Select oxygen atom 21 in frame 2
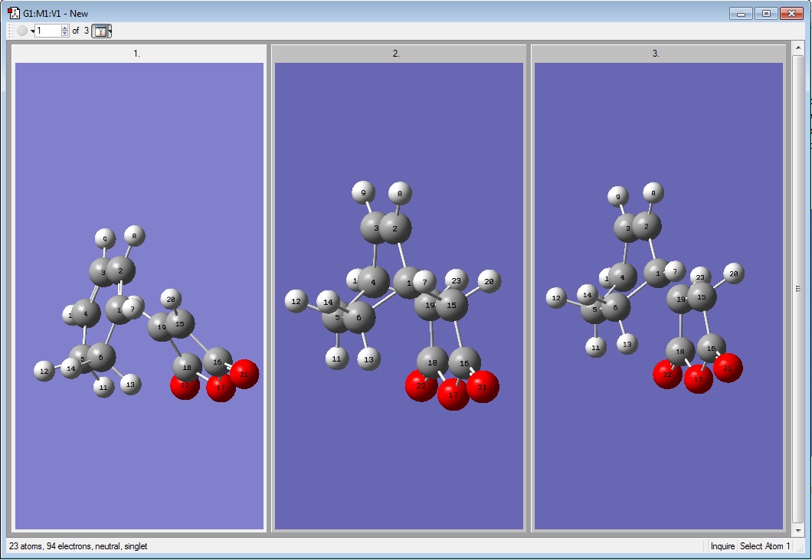The image size is (812, 560). (x=483, y=386)
